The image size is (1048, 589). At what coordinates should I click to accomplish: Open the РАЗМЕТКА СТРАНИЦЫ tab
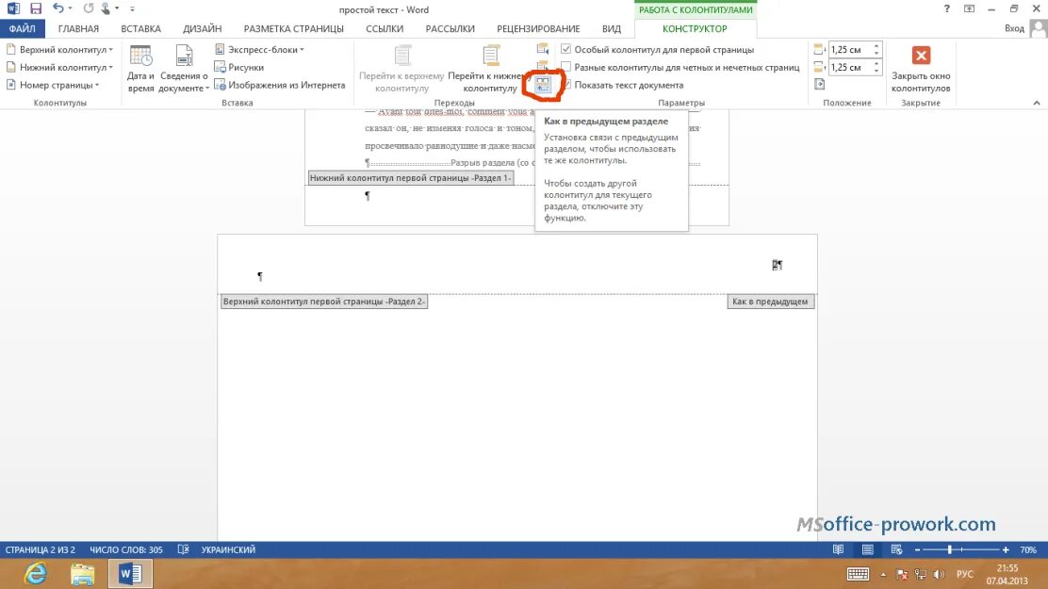click(x=293, y=29)
